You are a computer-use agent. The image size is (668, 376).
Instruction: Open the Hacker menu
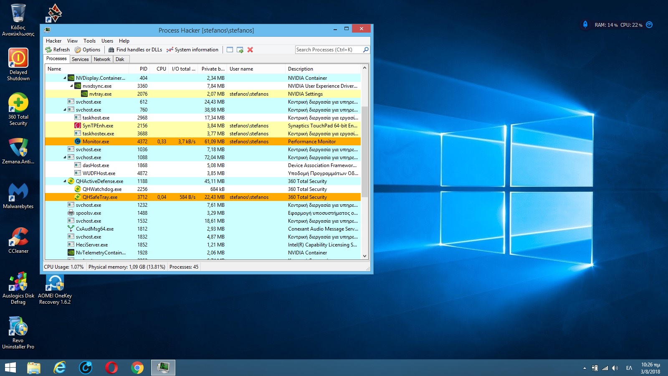(x=53, y=41)
